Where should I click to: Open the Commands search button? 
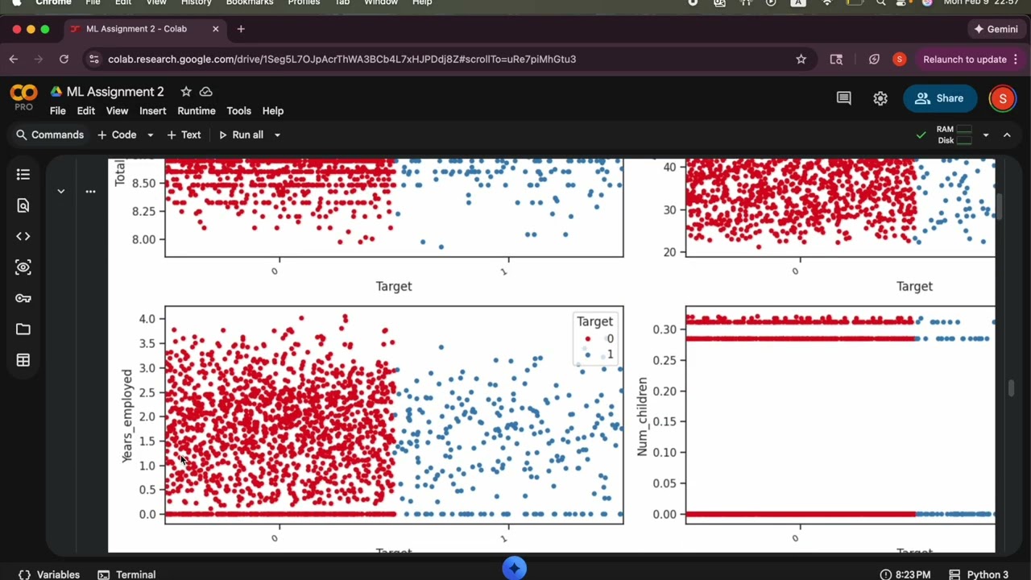click(50, 135)
